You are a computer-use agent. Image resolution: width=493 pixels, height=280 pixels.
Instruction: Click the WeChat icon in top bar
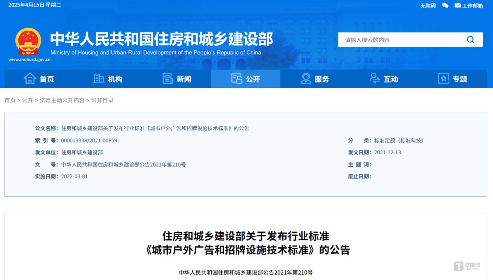[445, 5]
